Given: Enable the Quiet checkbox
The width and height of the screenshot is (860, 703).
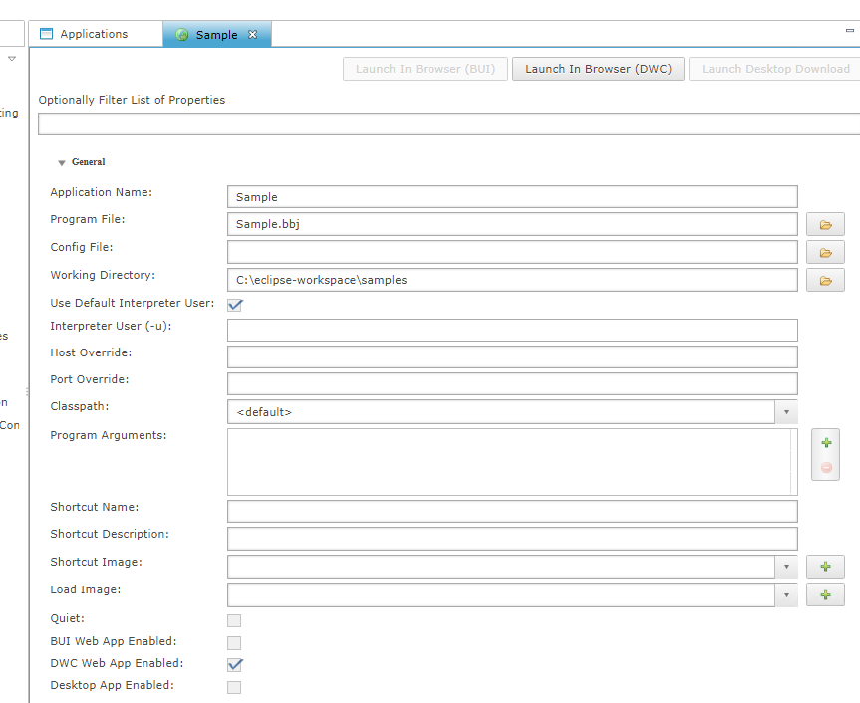Looking at the screenshot, I should click(x=234, y=620).
